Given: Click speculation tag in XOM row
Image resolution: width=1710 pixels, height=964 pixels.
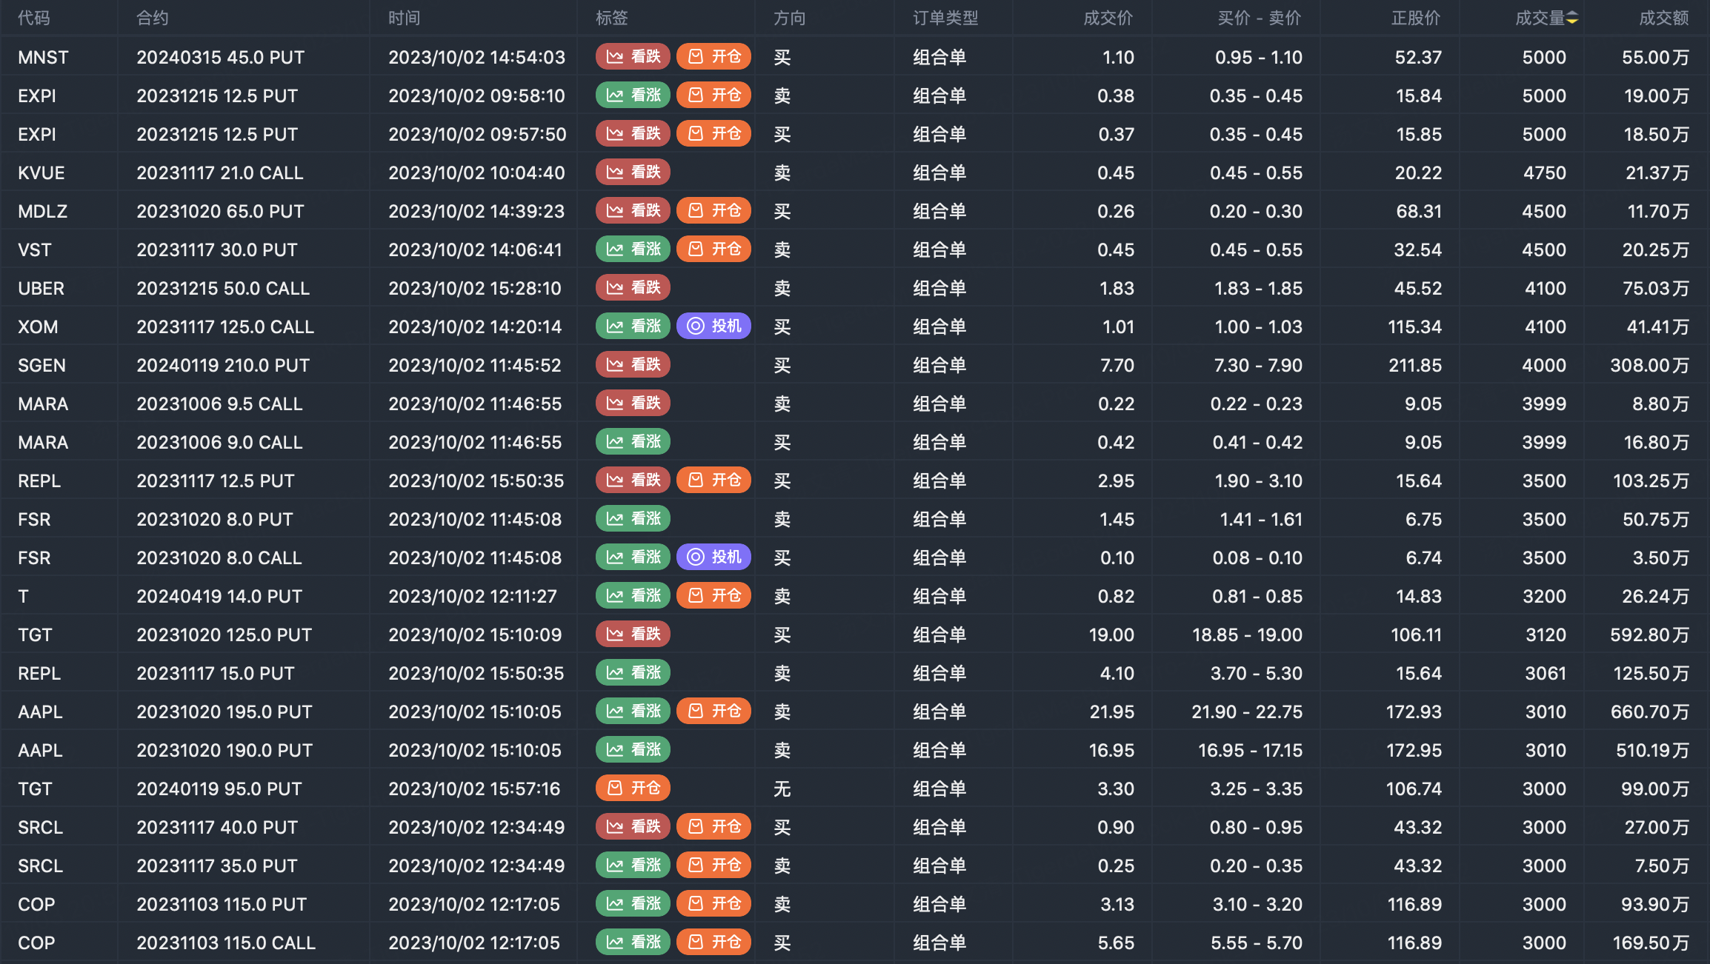Looking at the screenshot, I should point(713,327).
